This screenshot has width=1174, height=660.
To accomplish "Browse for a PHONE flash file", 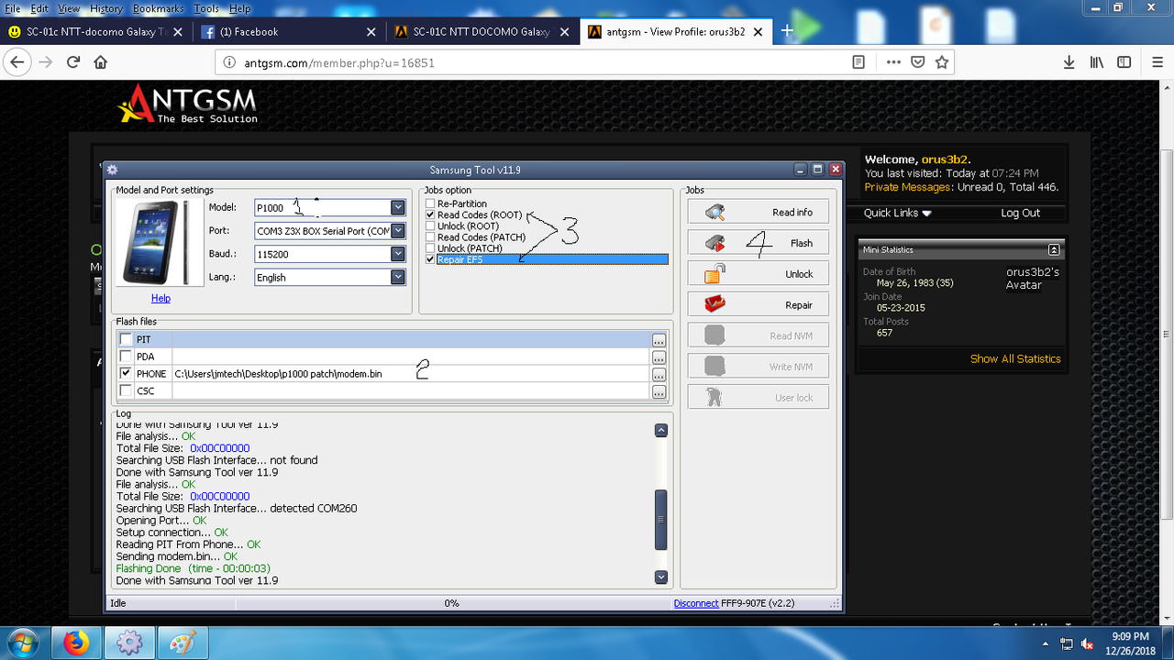I will pos(659,374).
